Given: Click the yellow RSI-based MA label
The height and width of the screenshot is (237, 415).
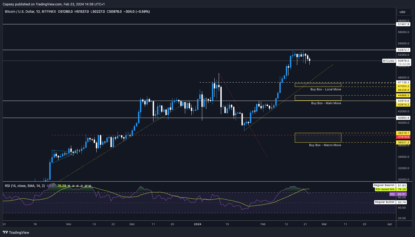Looking at the screenshot, I should tap(385, 189).
